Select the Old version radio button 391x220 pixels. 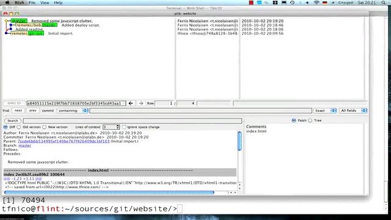coord(19,127)
